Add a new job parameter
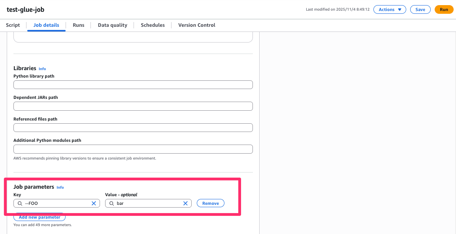 click(x=39, y=217)
